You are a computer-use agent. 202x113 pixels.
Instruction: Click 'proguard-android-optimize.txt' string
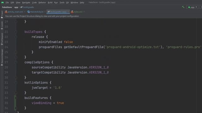(x=133, y=47)
